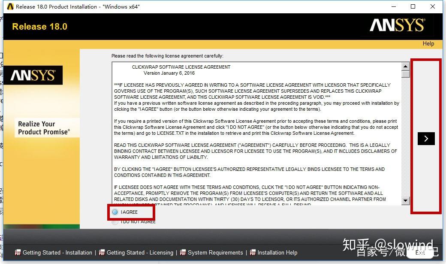Select the I DO NOT AGREE radio button

point(115,222)
